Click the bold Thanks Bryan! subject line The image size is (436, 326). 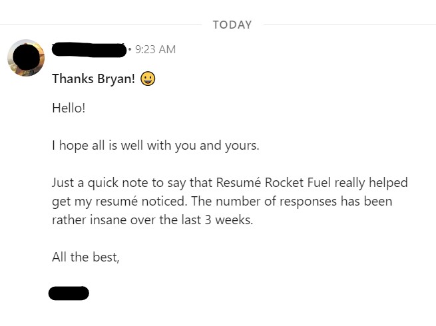pyautogui.click(x=94, y=79)
